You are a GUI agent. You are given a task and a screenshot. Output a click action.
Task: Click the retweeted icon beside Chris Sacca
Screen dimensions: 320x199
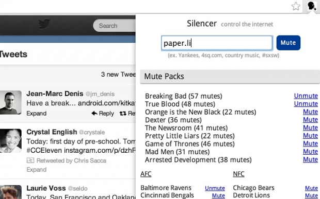pyautogui.click(x=30, y=160)
